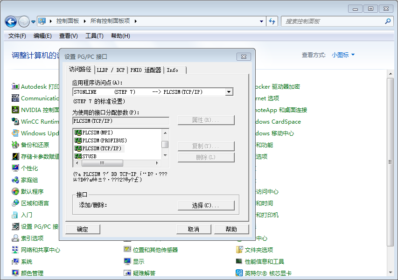Viewport: 398px width, 280px height.
Task: Click the 确定 button
Action: tap(83, 229)
